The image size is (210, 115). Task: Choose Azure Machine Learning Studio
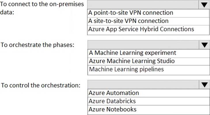[x=149, y=61]
